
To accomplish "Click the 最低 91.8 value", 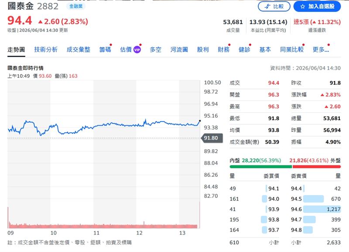I will [274, 118].
